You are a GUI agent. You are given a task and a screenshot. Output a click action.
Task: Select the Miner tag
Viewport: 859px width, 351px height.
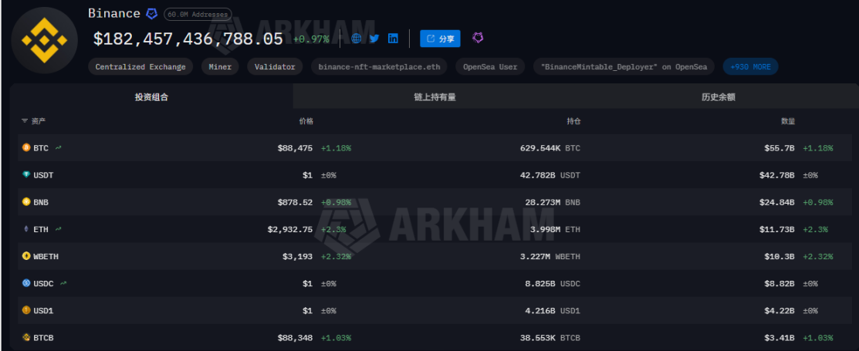coord(220,67)
